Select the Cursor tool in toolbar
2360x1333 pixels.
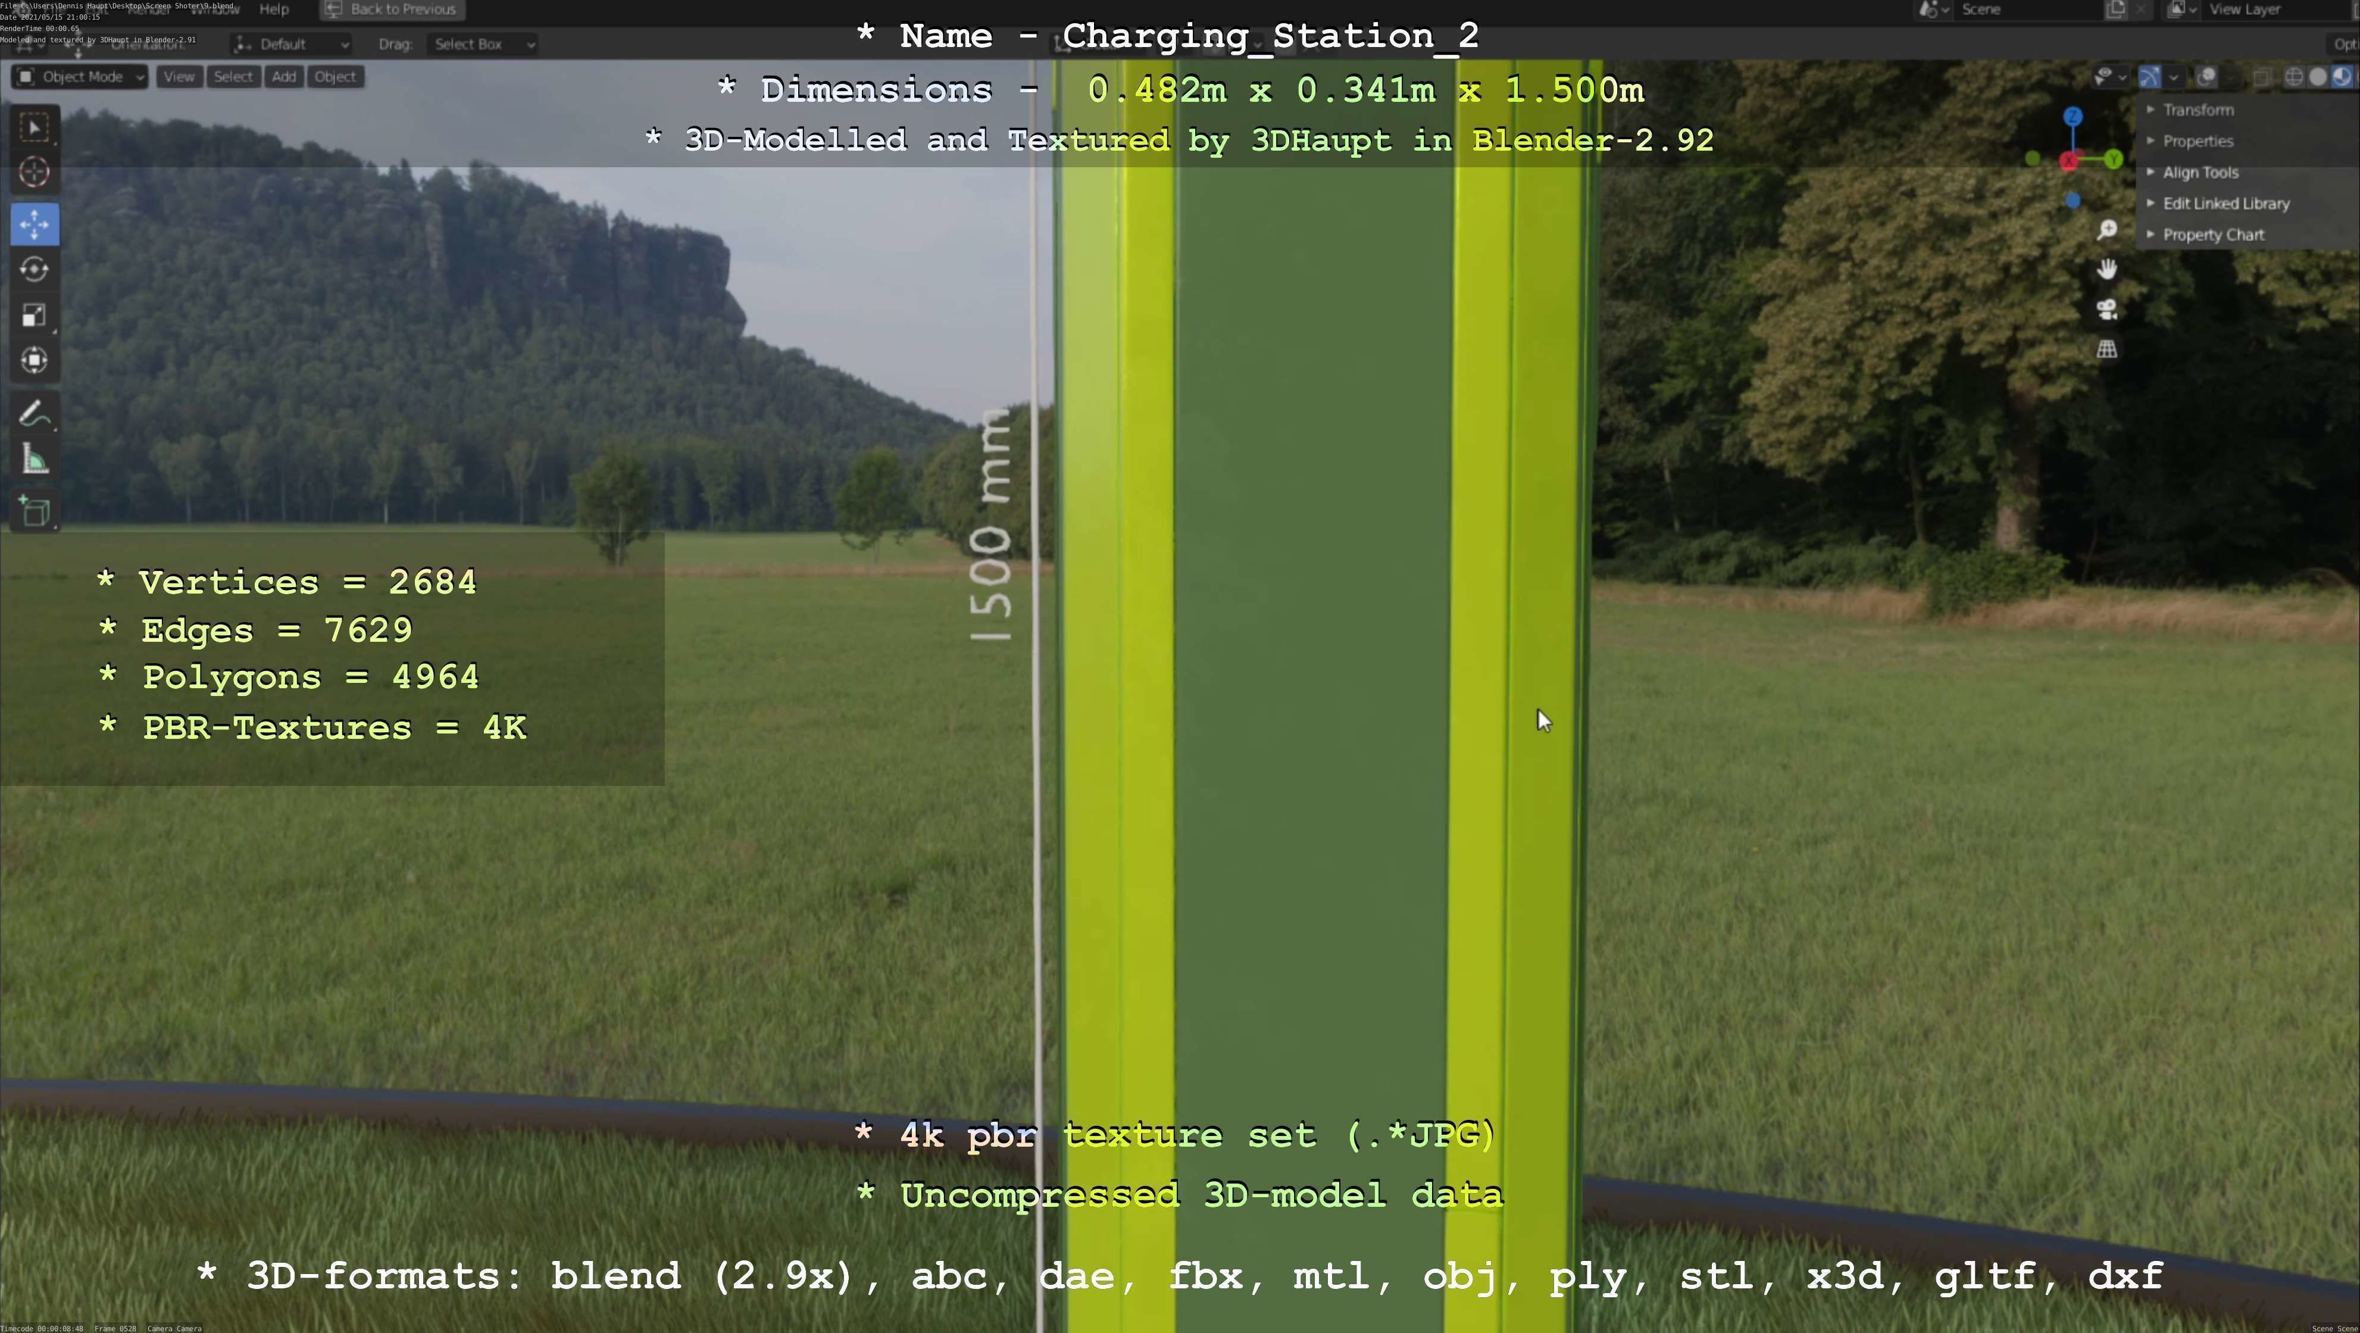click(x=35, y=172)
